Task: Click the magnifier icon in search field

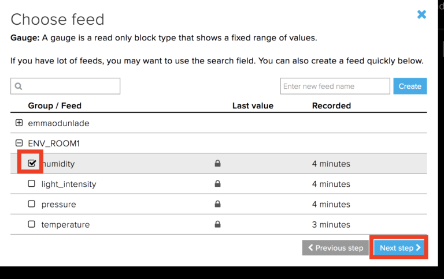Action: coord(18,86)
